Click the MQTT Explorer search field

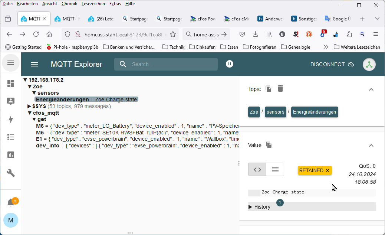point(171,64)
